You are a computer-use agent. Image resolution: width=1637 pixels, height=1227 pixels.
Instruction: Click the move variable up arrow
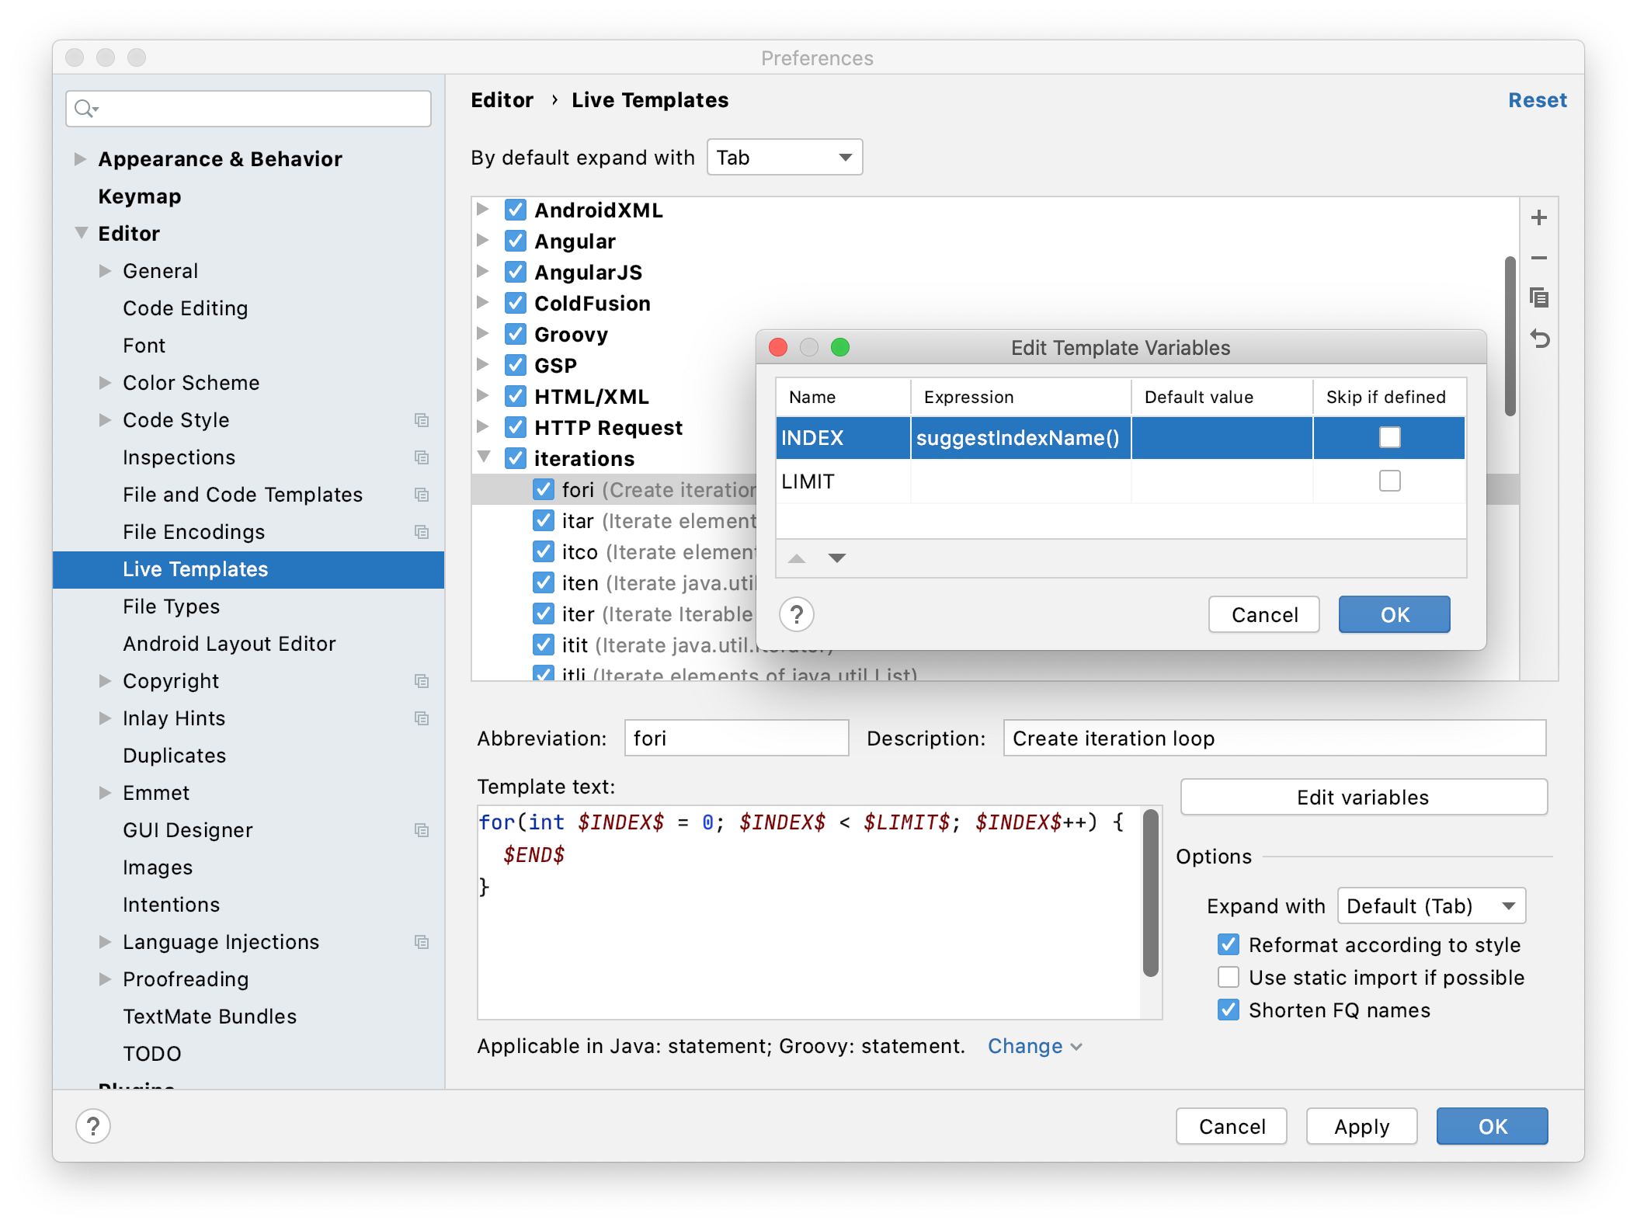click(x=797, y=558)
